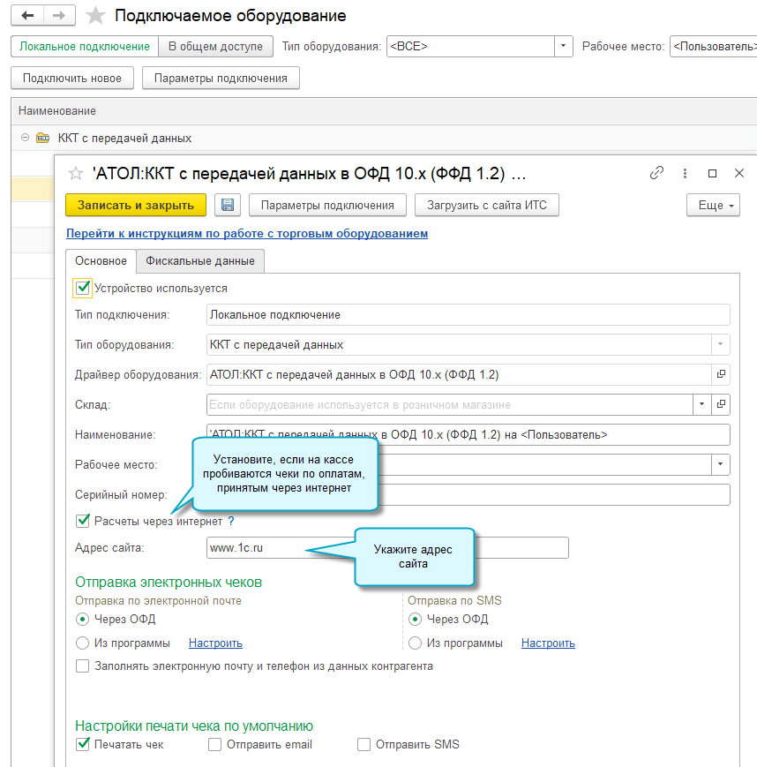Open the Еще menu dropdown

(x=713, y=205)
